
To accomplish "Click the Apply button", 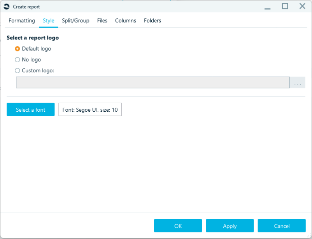I will point(230,226).
